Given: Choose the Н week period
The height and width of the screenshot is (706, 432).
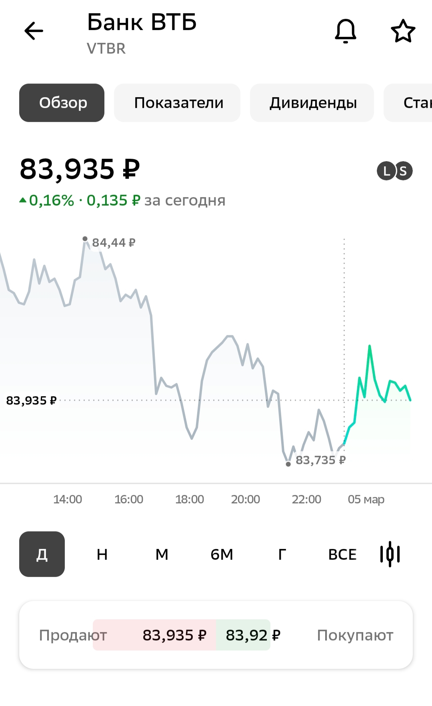Looking at the screenshot, I should pyautogui.click(x=102, y=554).
